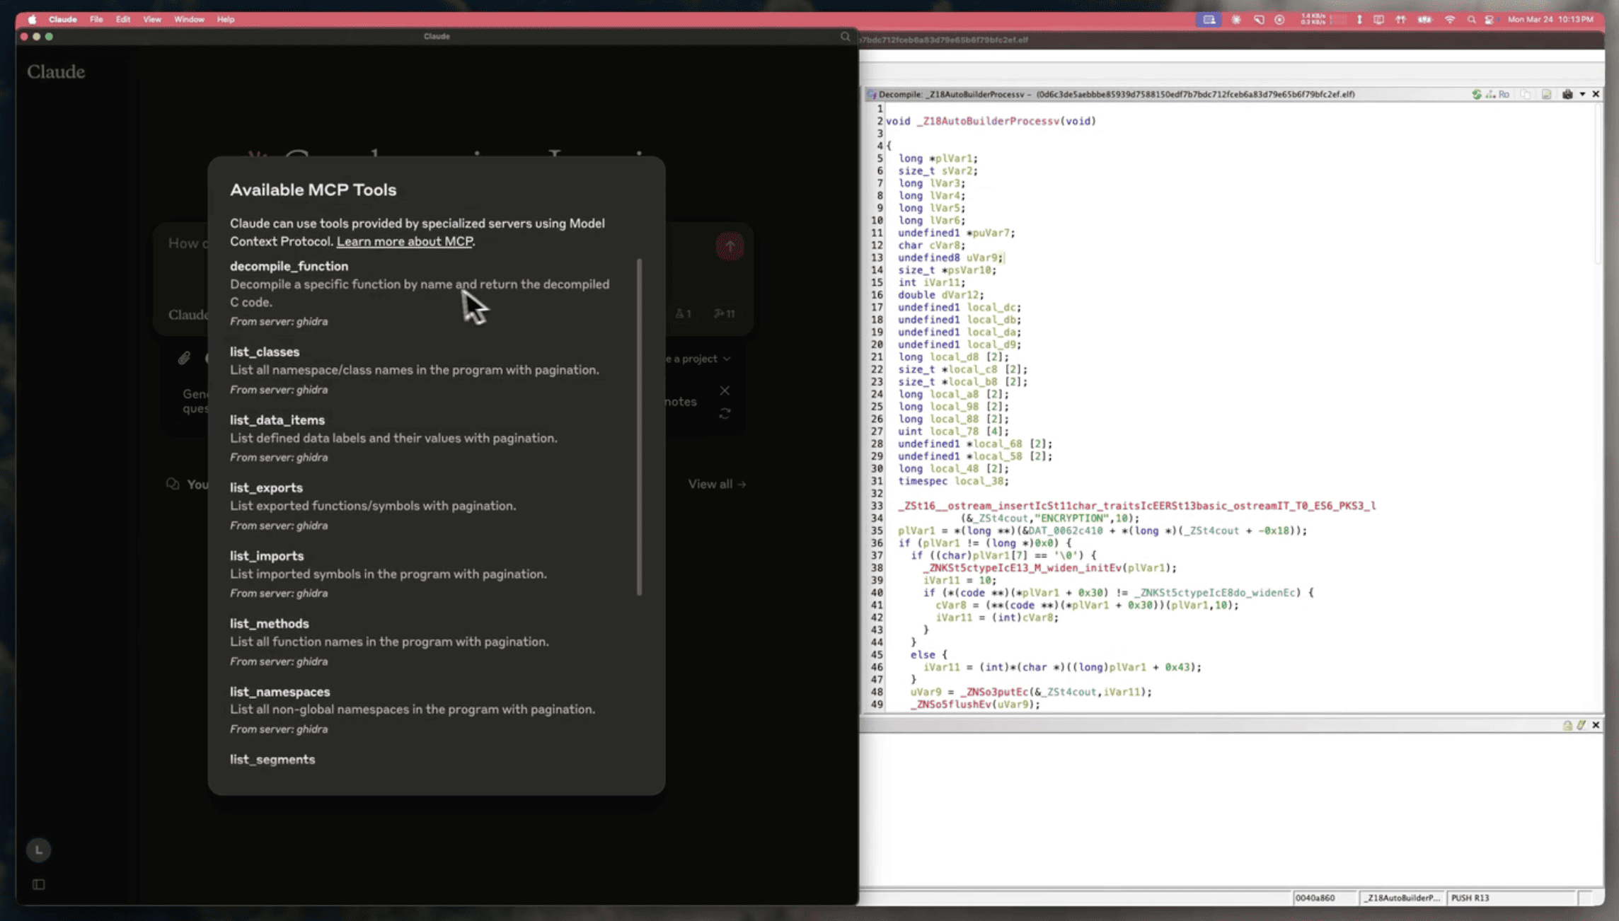Image resolution: width=1619 pixels, height=921 pixels.
Task: Click the paperclip attachment icon
Action: point(184,358)
